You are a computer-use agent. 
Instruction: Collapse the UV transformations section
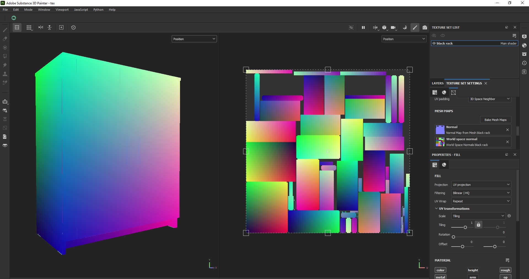436,209
